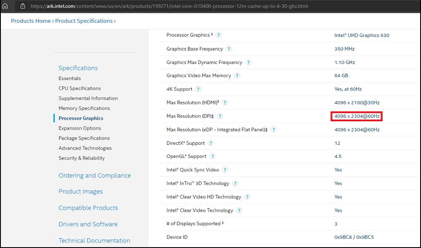Screen dimensions: 421x248
Task: Expand the Compatible Products section
Action: pyautogui.click(x=88, y=208)
